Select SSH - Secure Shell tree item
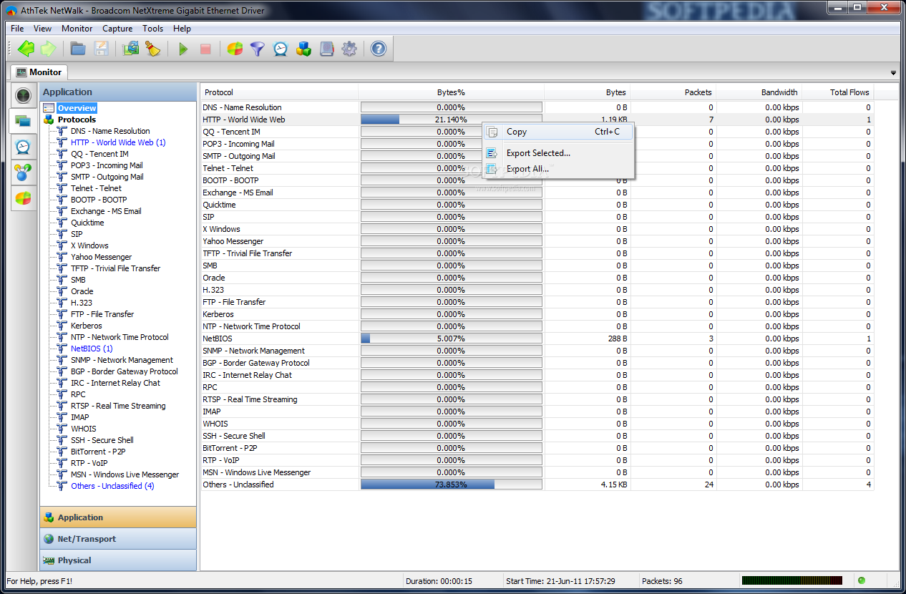Image resolution: width=906 pixels, height=594 pixels. [x=102, y=440]
